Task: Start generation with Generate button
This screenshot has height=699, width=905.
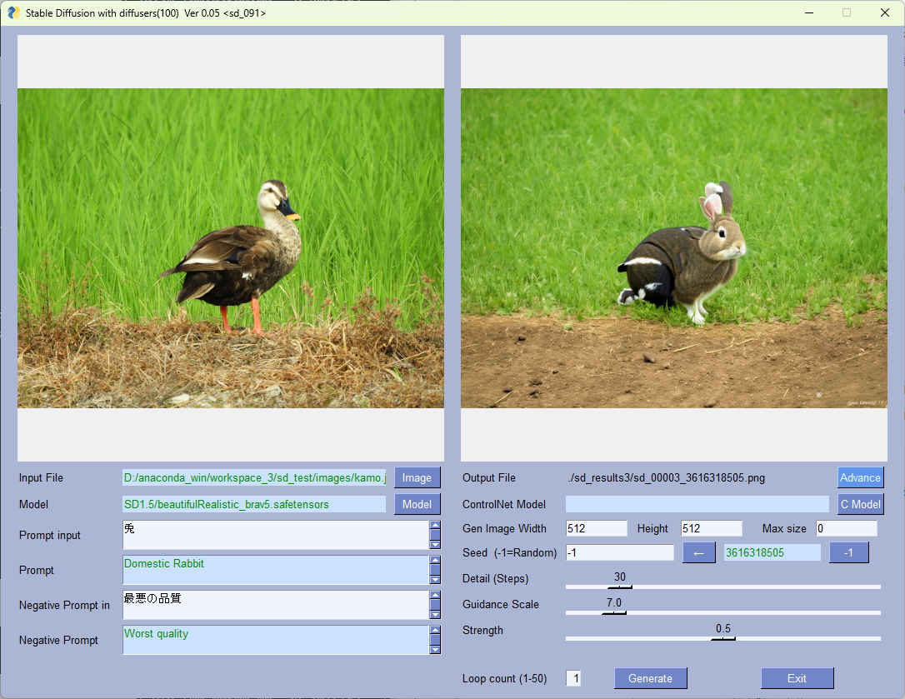Action: click(650, 678)
